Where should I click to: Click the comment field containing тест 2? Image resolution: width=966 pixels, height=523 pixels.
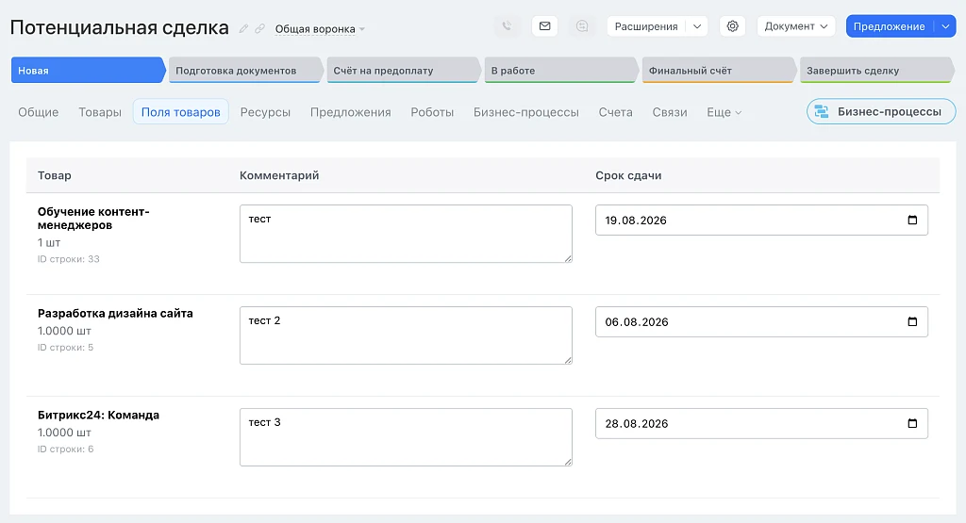tap(406, 335)
